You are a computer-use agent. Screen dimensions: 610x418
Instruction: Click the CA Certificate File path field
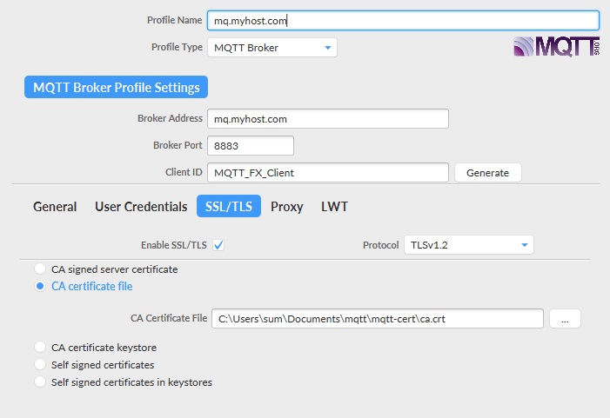(x=378, y=319)
